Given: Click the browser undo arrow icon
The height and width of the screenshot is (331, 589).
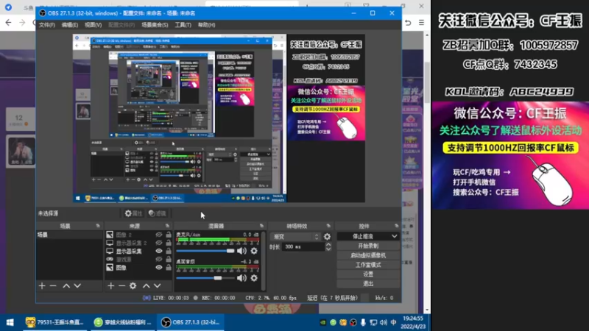Looking at the screenshot, I should (x=408, y=23).
